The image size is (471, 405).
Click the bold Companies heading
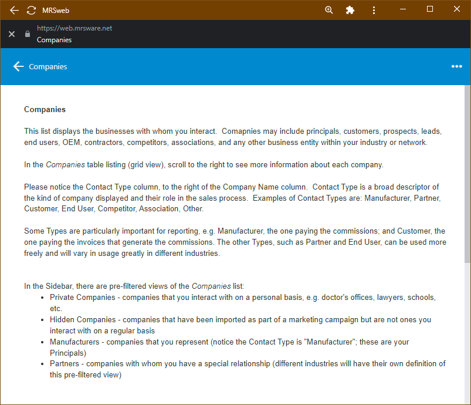tap(45, 109)
